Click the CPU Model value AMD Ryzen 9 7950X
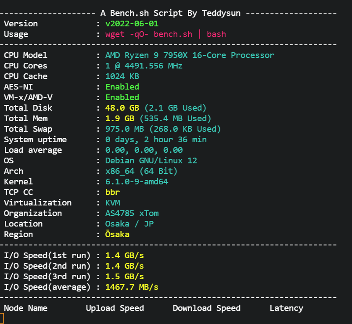The image size is (352, 324). coord(190,55)
